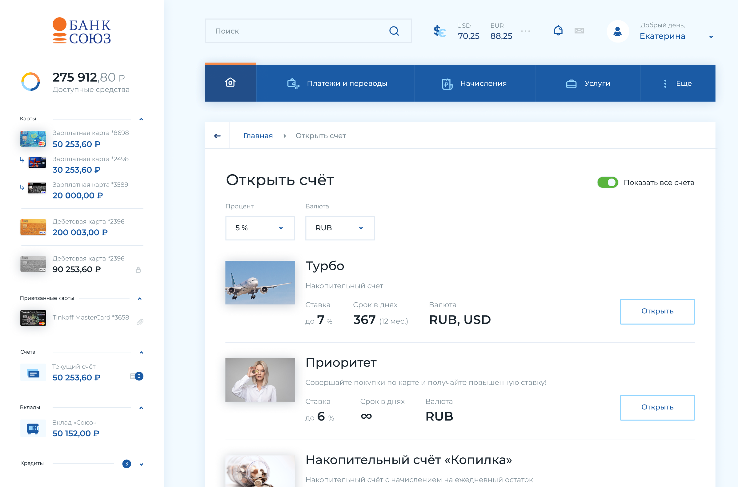The width and height of the screenshot is (738, 487).
Task: Click total 275 912,80 ₽ available funds
Action: pyautogui.click(x=89, y=77)
